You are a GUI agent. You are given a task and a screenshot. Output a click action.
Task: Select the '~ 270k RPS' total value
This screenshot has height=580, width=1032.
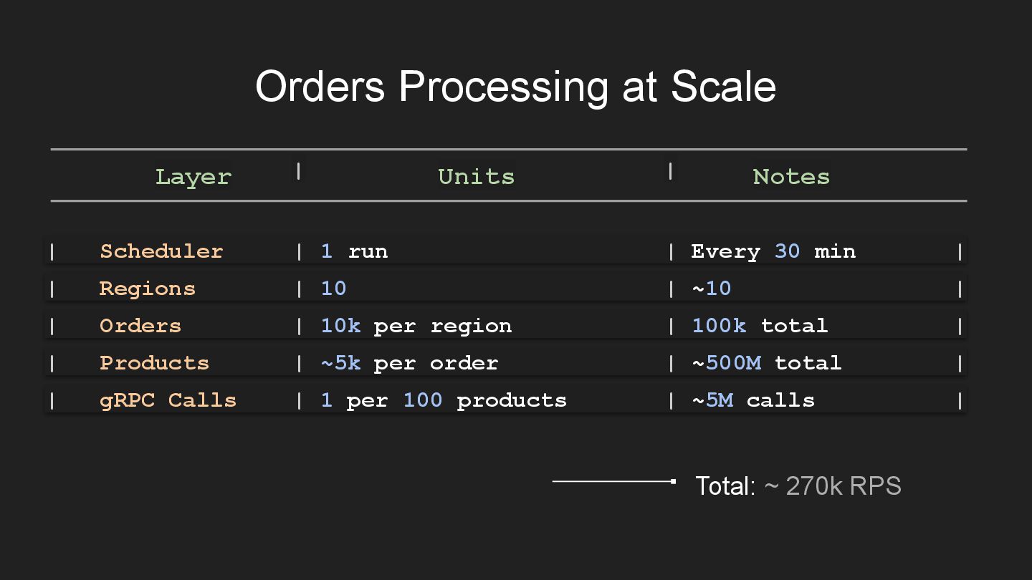(833, 486)
